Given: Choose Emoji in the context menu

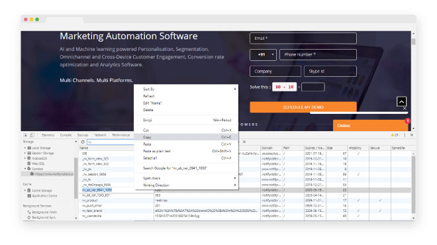Looking at the screenshot, I should 187,120.
